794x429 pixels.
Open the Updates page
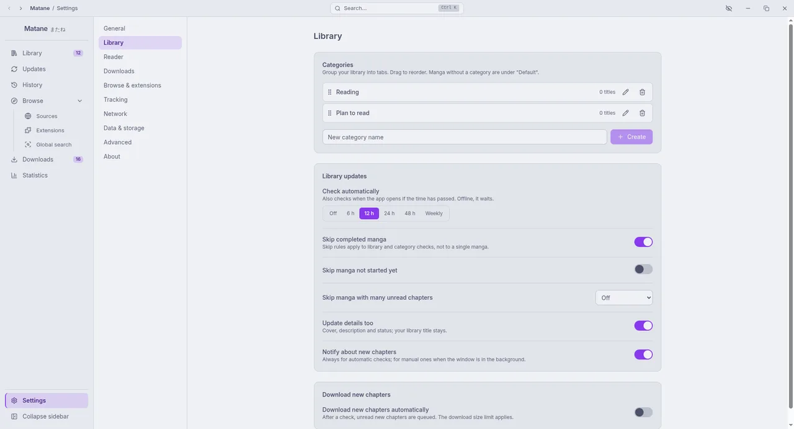pyautogui.click(x=47, y=69)
